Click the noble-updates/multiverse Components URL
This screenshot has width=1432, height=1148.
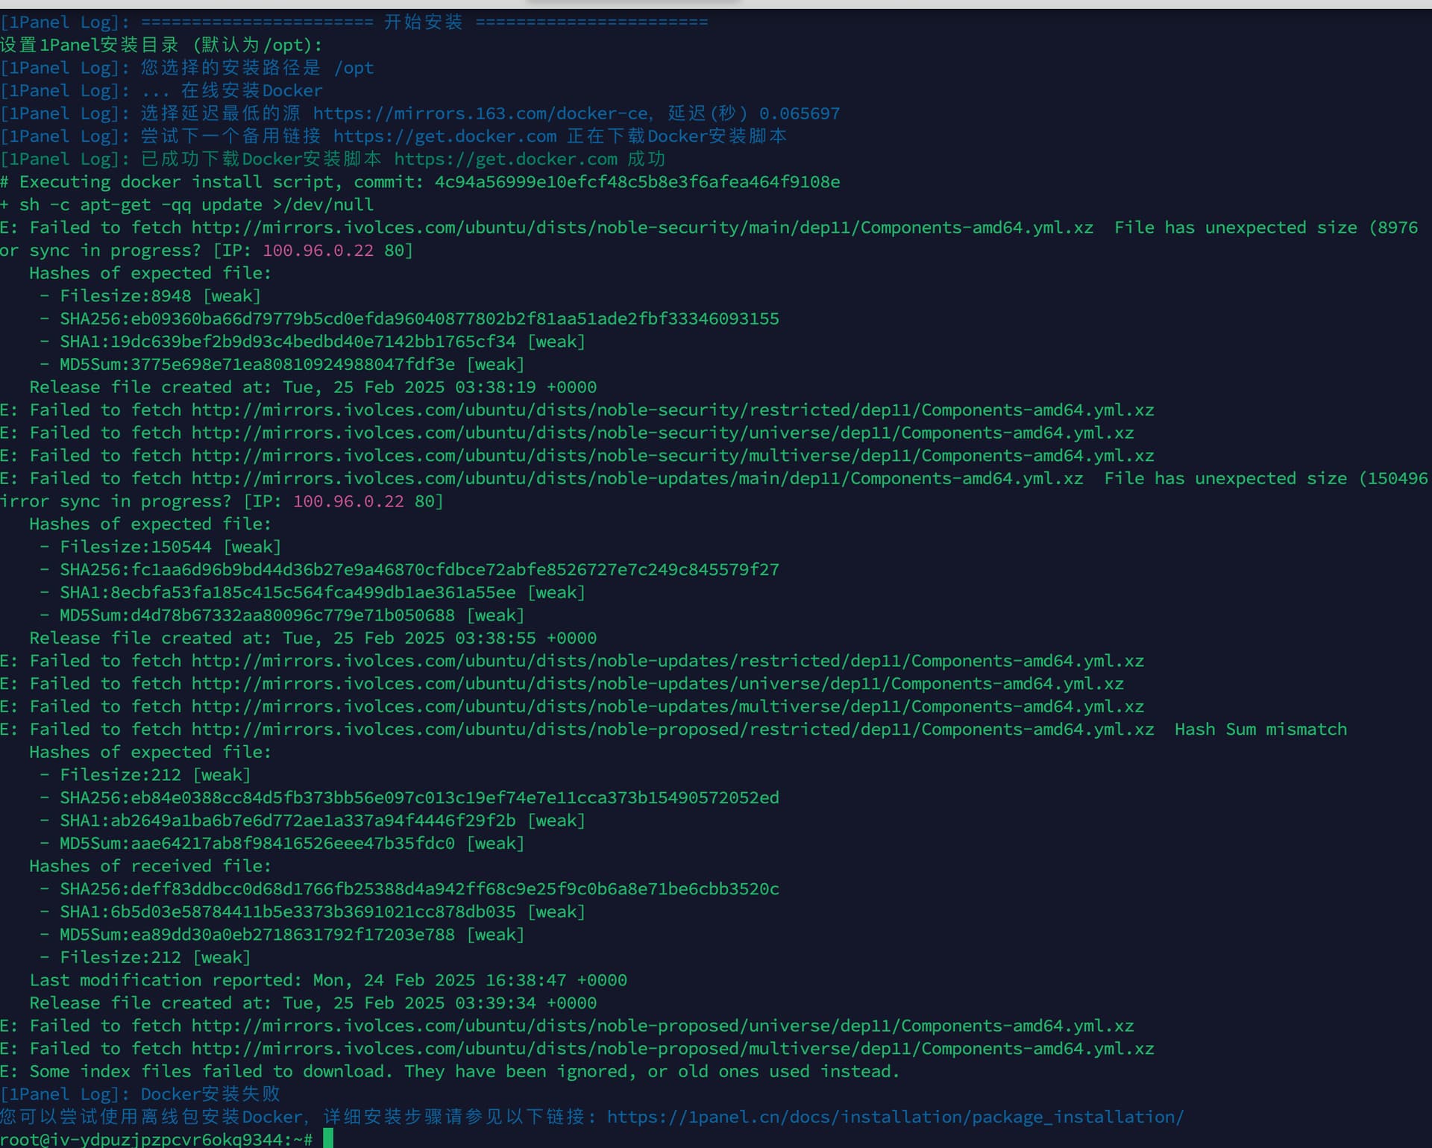(668, 706)
